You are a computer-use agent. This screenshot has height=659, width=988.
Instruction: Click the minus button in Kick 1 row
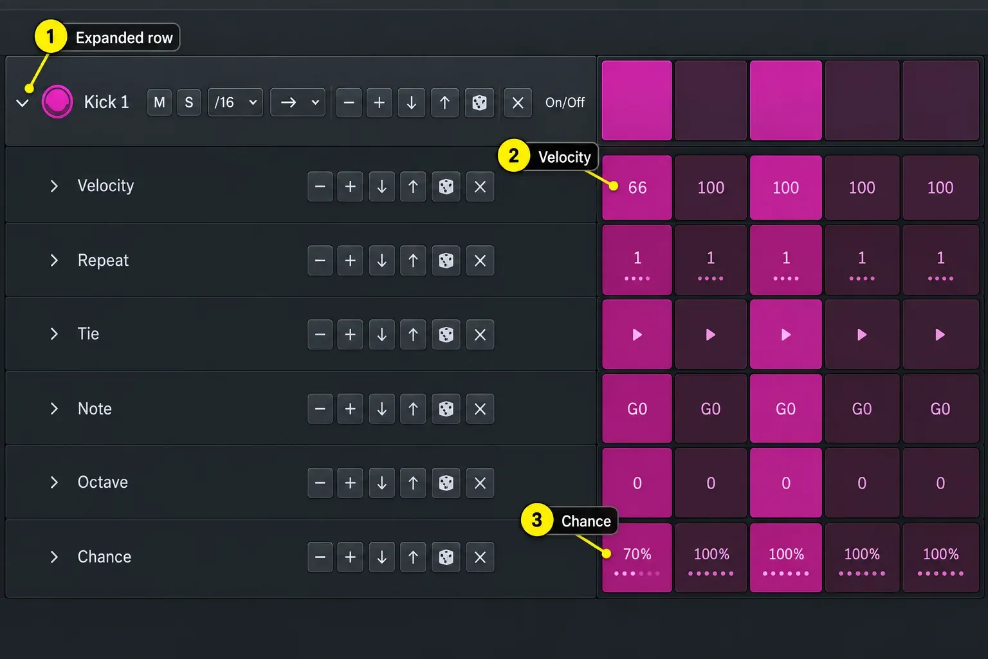tap(349, 102)
